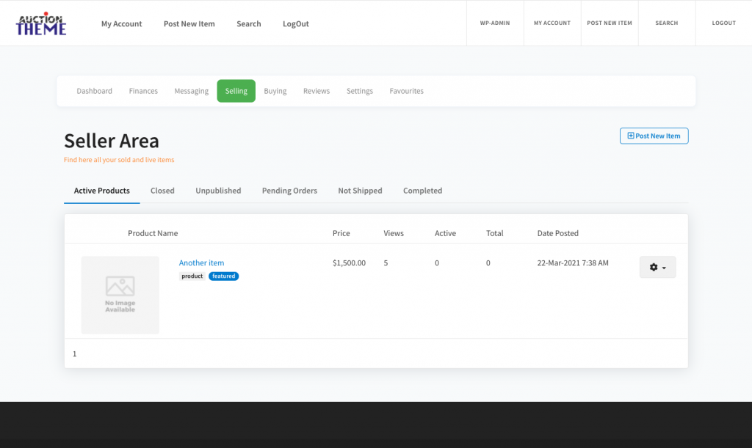Click the views count 5

point(386,262)
